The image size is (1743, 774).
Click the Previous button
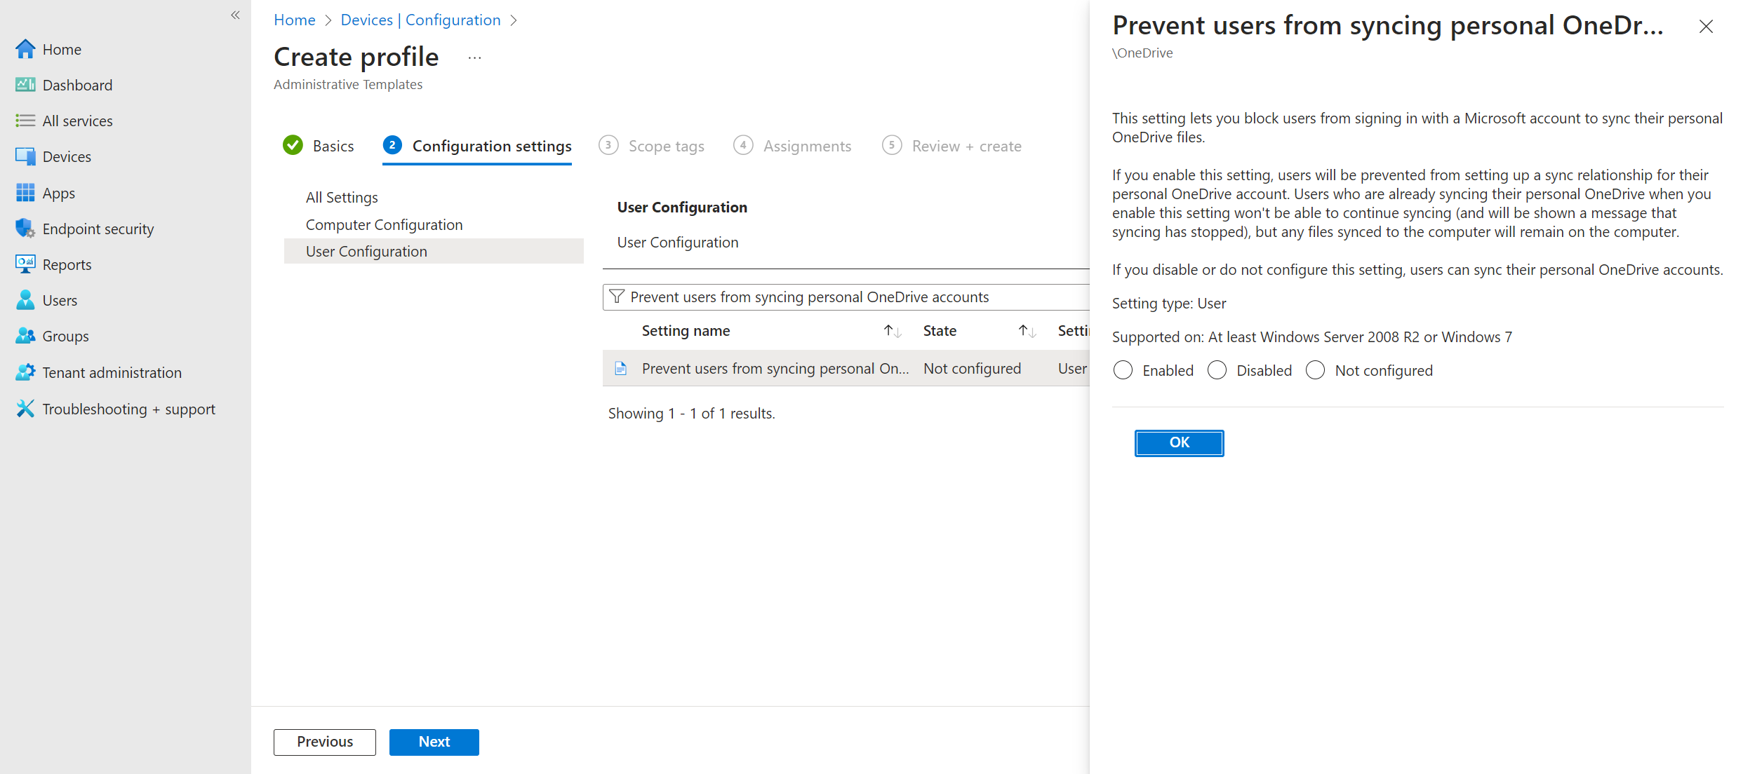(325, 742)
